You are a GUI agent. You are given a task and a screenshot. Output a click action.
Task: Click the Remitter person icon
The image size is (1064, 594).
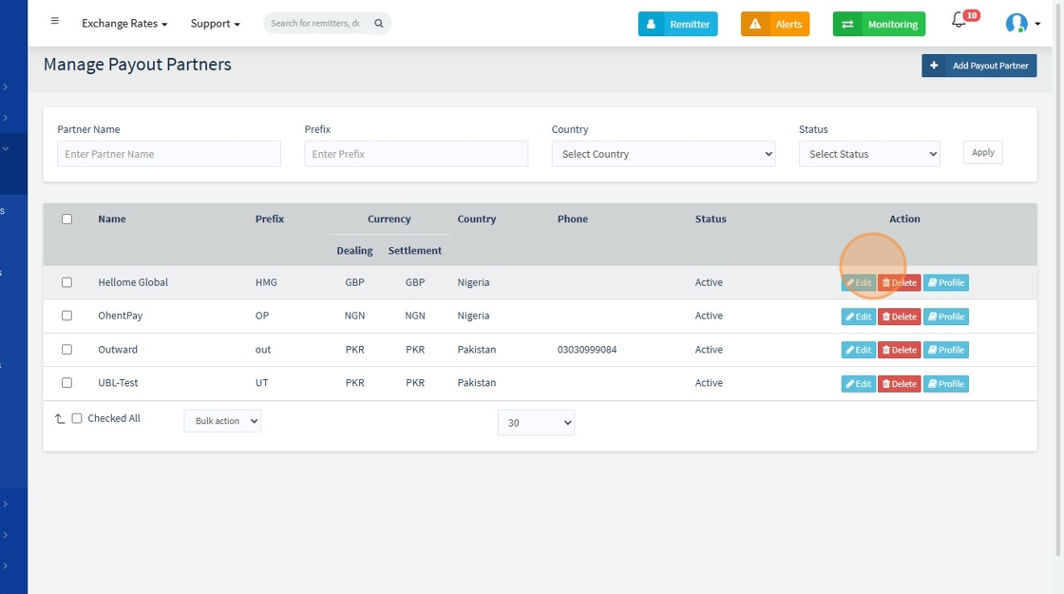[x=651, y=24]
